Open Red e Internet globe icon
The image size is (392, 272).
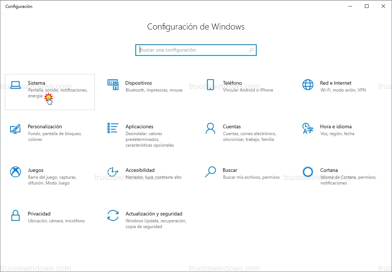308,85
